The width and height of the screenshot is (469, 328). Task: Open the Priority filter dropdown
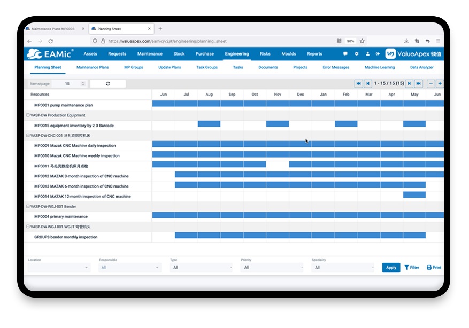point(272,268)
